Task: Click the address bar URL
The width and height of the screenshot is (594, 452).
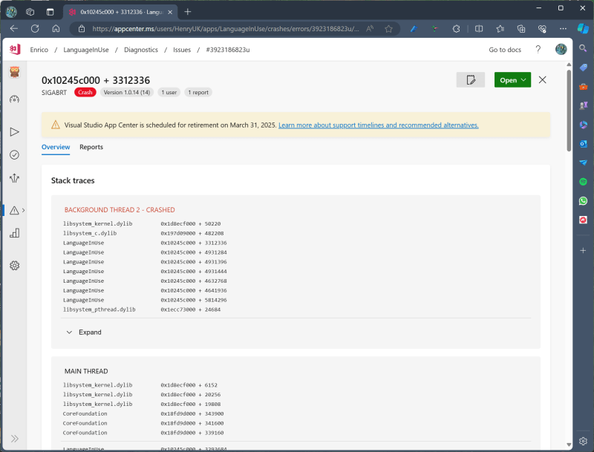Action: click(226, 29)
